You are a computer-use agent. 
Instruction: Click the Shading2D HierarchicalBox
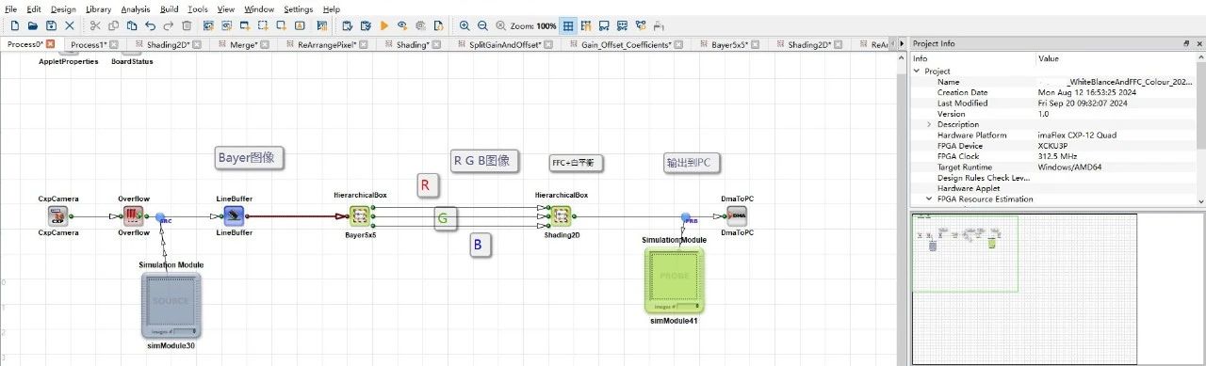[562, 216]
